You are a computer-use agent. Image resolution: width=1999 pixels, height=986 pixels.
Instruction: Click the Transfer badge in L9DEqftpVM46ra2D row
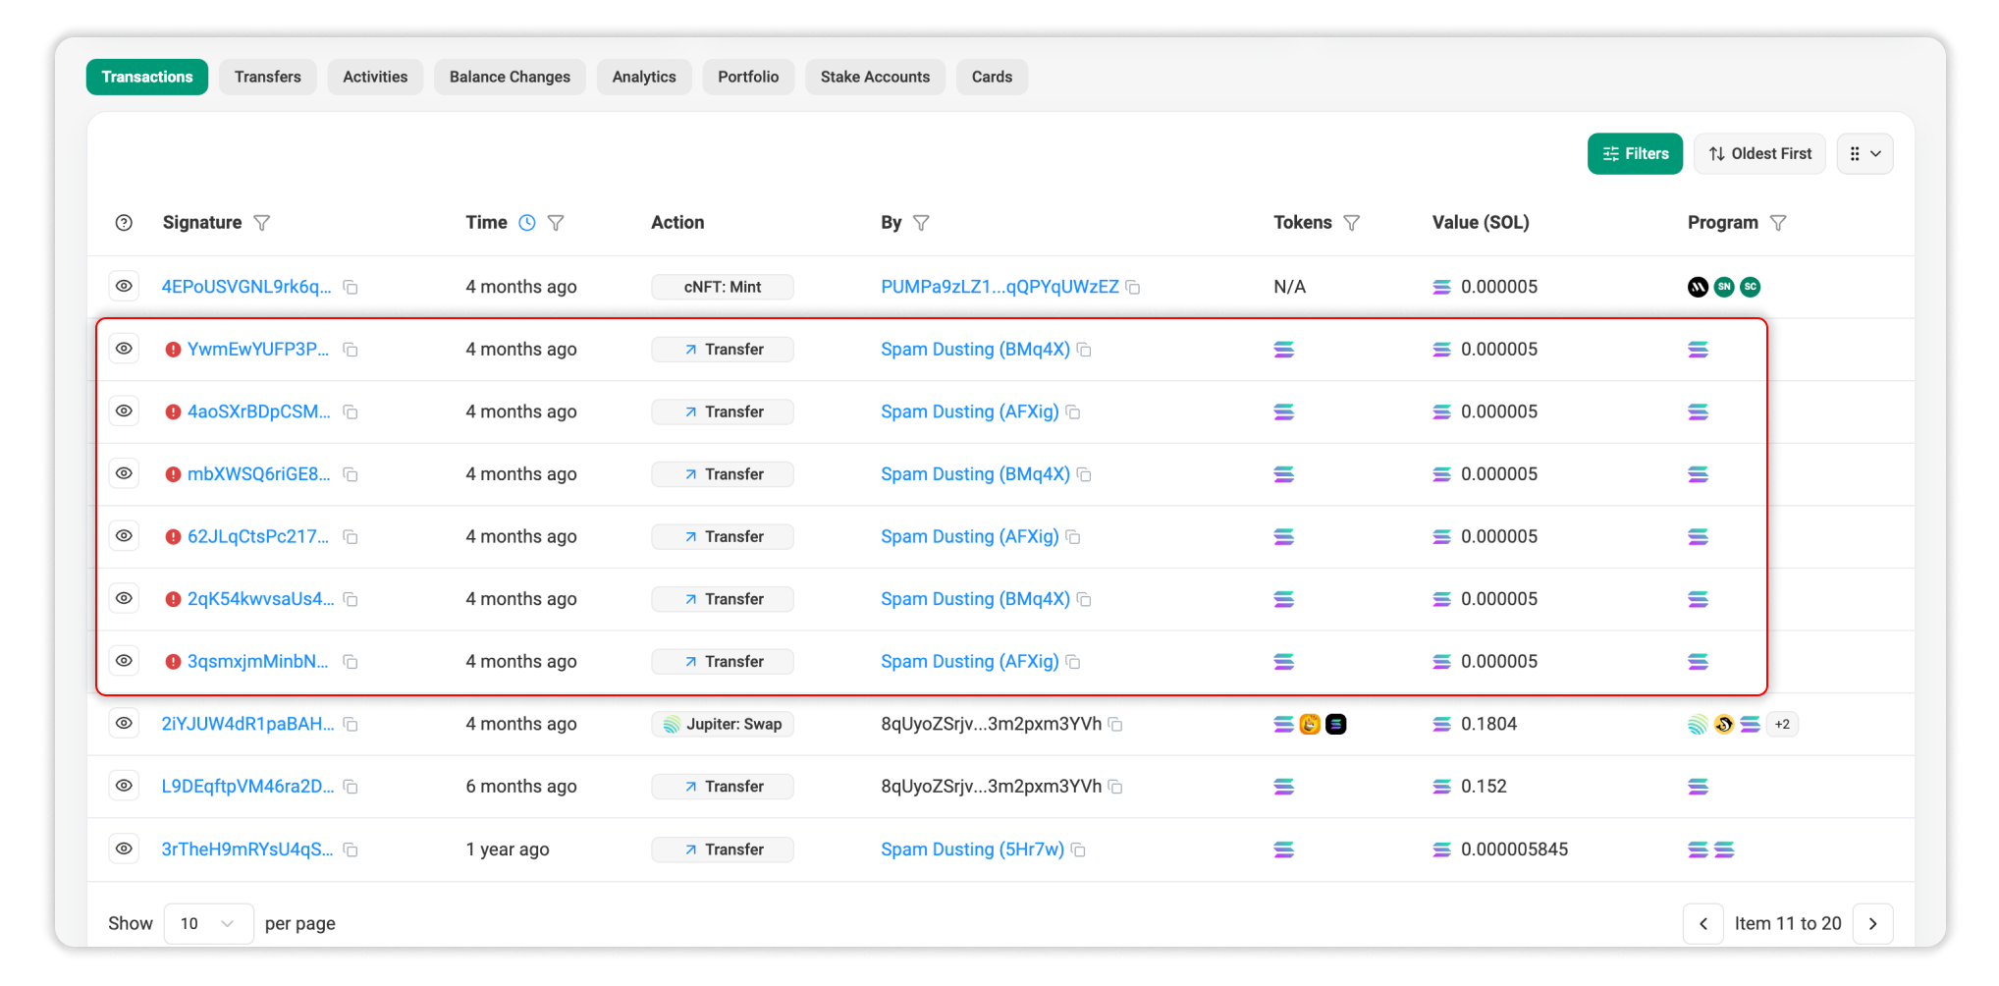723,787
